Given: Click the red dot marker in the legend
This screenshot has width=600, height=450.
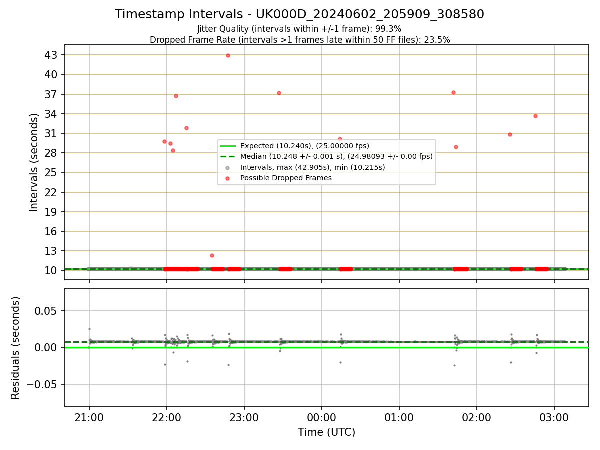Looking at the screenshot, I should coord(228,178).
